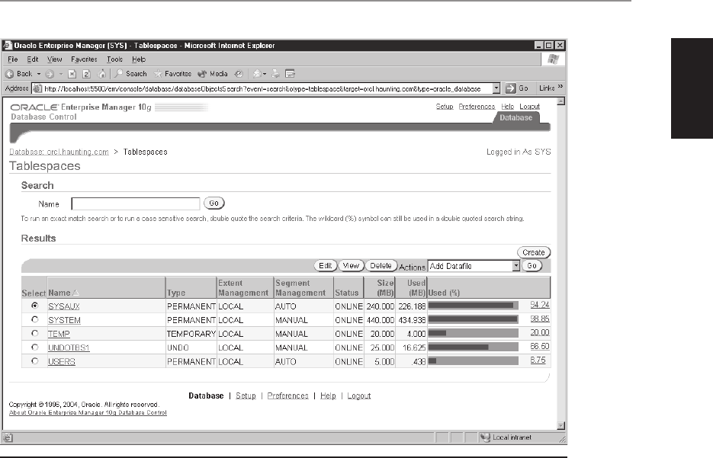This screenshot has width=713, height=458.
Task: Click in the Name search field
Action: point(136,203)
